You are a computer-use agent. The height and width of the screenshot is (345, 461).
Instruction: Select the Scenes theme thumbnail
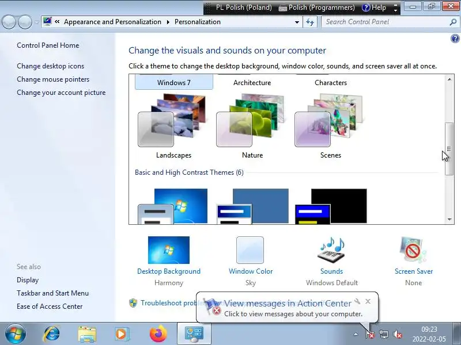328,120
